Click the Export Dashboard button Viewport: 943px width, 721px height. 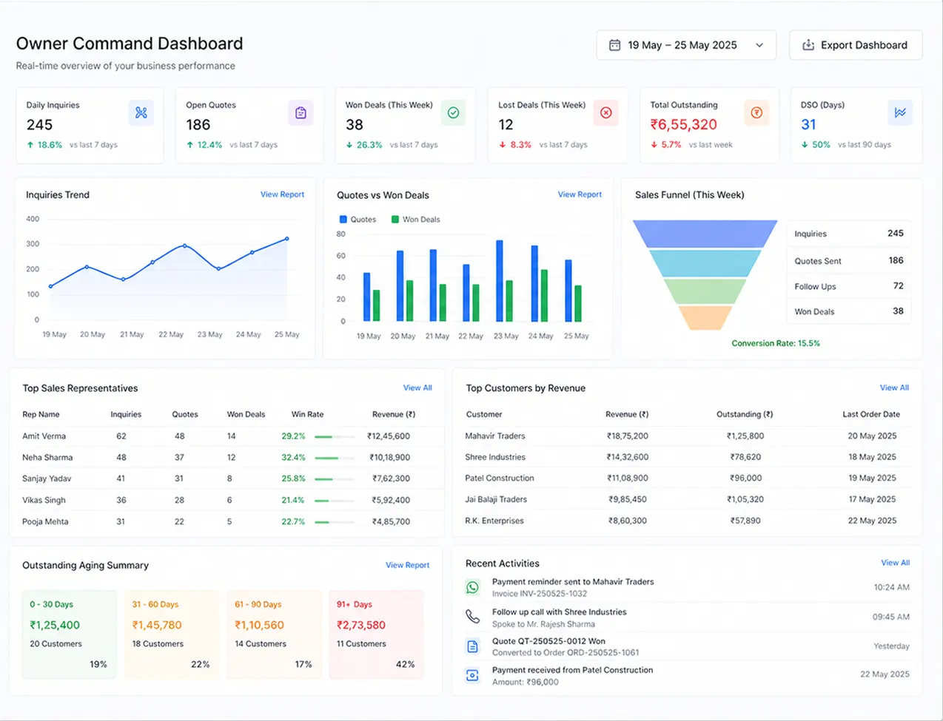856,45
